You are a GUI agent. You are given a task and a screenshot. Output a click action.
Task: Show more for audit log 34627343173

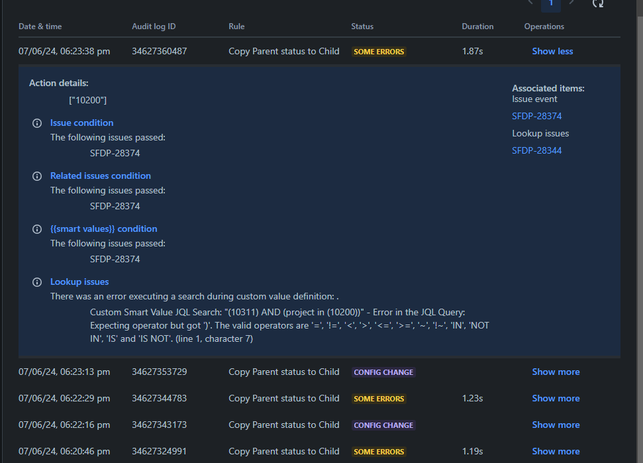[x=556, y=425]
